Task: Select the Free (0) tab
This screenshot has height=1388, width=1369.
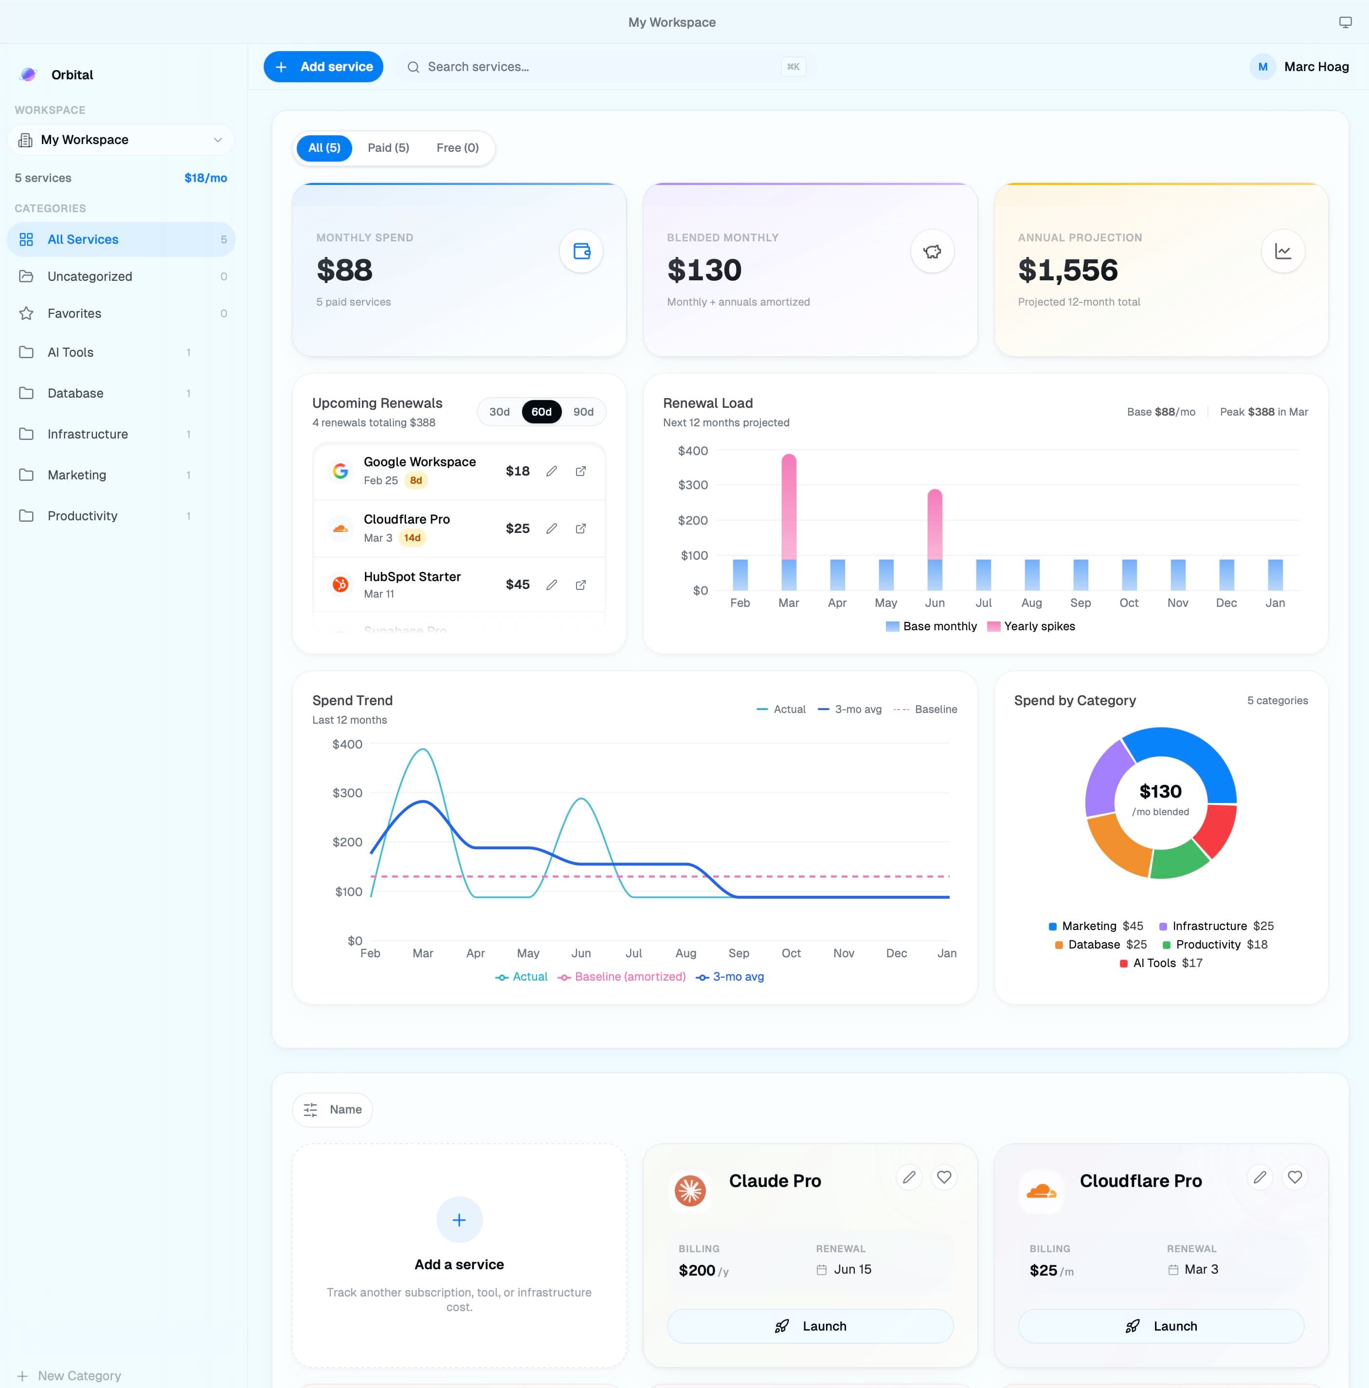Action: [x=457, y=147]
